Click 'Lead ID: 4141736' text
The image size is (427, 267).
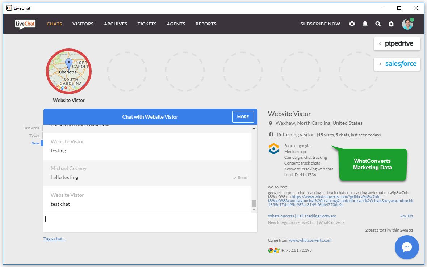coord(300,175)
